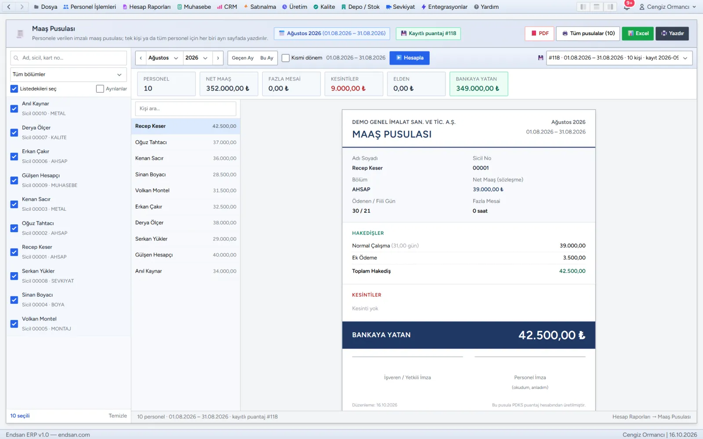Export the payslip as PDF

(539, 33)
